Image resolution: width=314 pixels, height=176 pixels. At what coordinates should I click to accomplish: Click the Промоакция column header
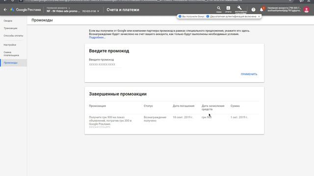[x=98, y=106]
